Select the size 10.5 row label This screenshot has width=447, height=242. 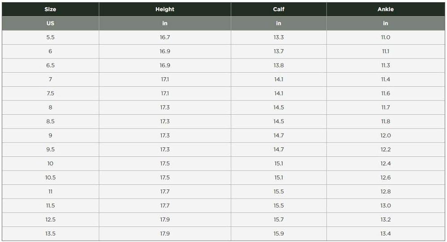coord(50,178)
